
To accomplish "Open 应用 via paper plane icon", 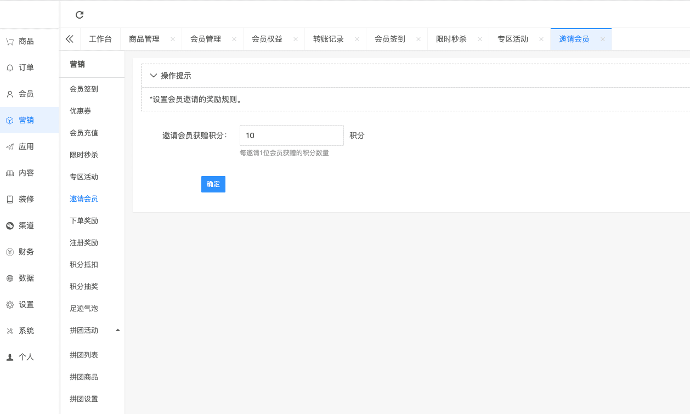I will click(x=10, y=146).
